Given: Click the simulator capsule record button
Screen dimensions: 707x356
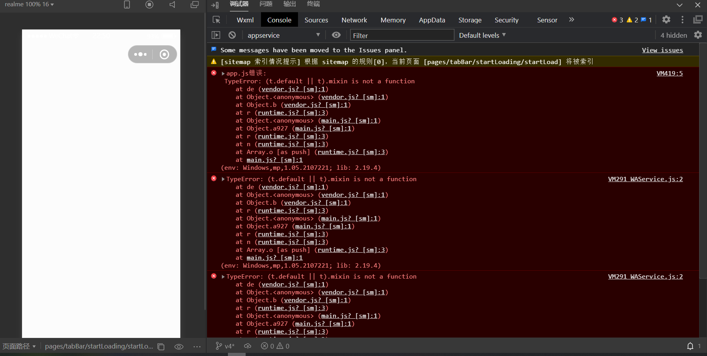Looking at the screenshot, I should point(165,54).
